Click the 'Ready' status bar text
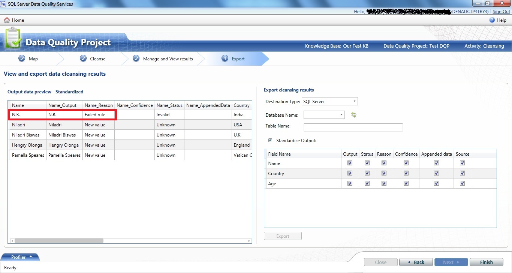Screen dimensions: 512x273 [10, 268]
